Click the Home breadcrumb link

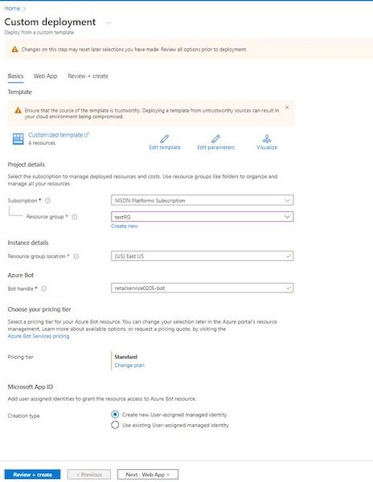tap(12, 8)
